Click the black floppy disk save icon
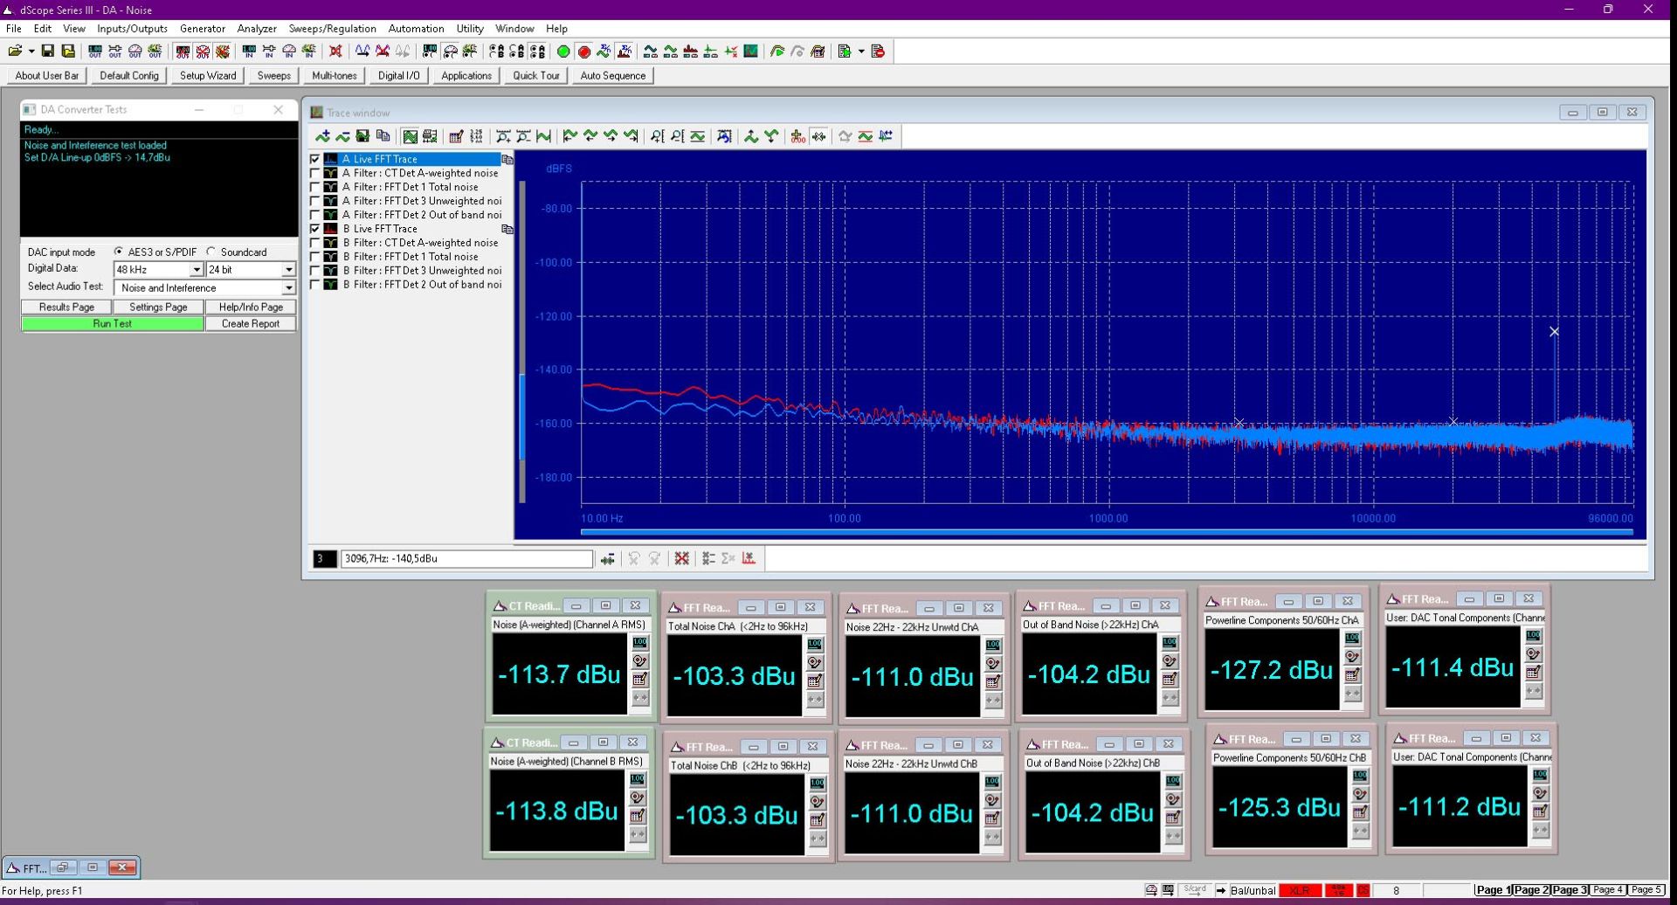This screenshot has width=1677, height=905. click(x=48, y=52)
